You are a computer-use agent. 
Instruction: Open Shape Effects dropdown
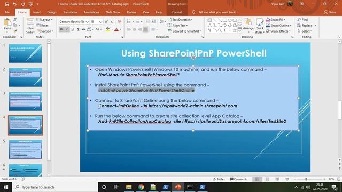click(278, 31)
